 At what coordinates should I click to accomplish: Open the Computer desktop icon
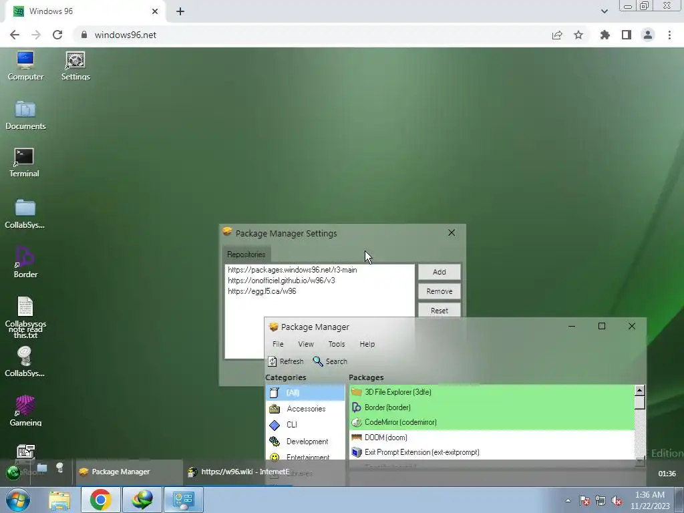(25, 66)
